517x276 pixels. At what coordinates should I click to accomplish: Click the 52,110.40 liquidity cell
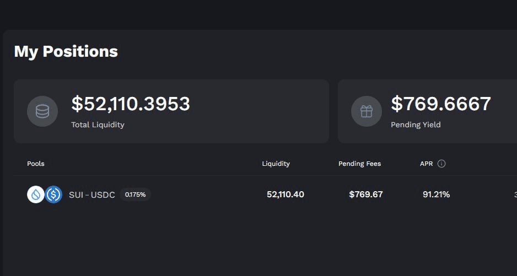pyautogui.click(x=285, y=194)
